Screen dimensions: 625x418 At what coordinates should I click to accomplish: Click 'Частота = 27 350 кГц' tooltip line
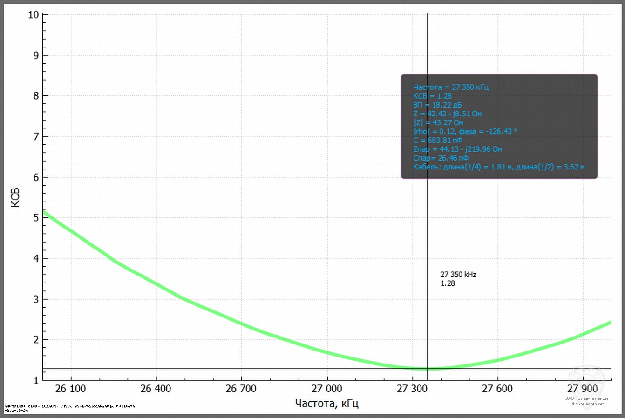450,87
